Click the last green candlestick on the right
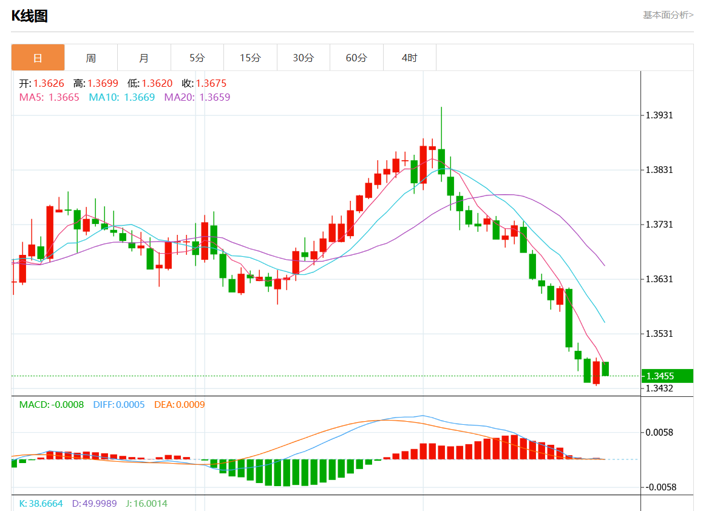The height and width of the screenshot is (511, 720). [605, 368]
